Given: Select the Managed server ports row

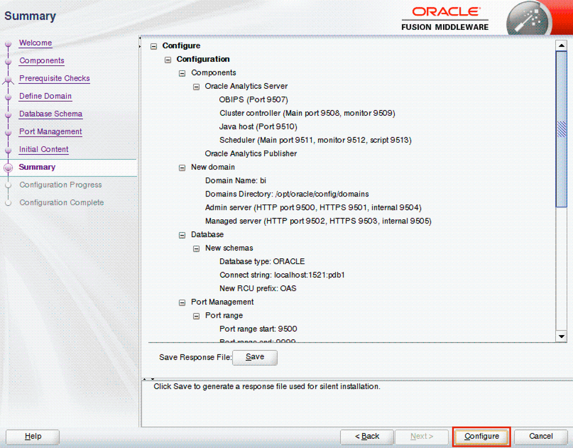Looking at the screenshot, I should click(x=318, y=222).
